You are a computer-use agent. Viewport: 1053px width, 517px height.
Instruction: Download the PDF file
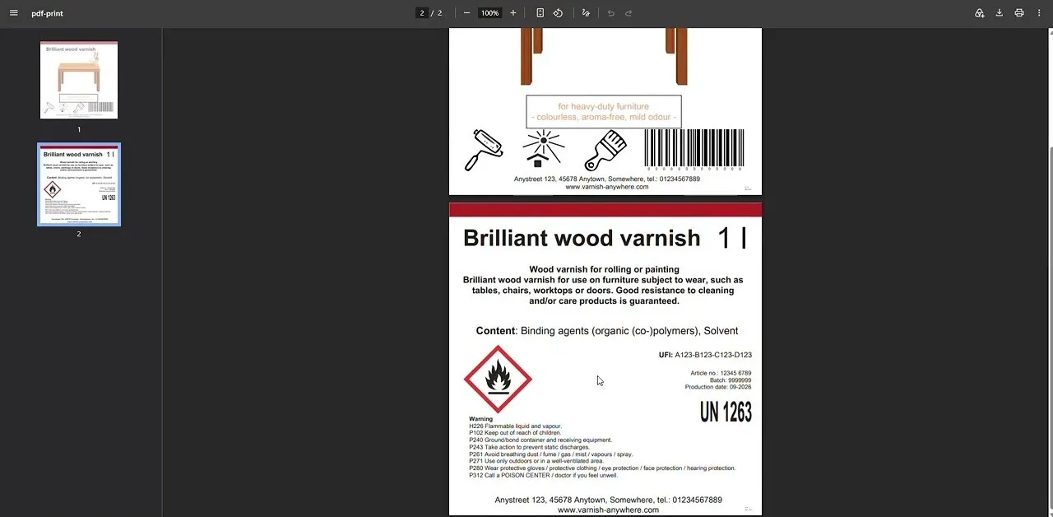click(x=1000, y=13)
